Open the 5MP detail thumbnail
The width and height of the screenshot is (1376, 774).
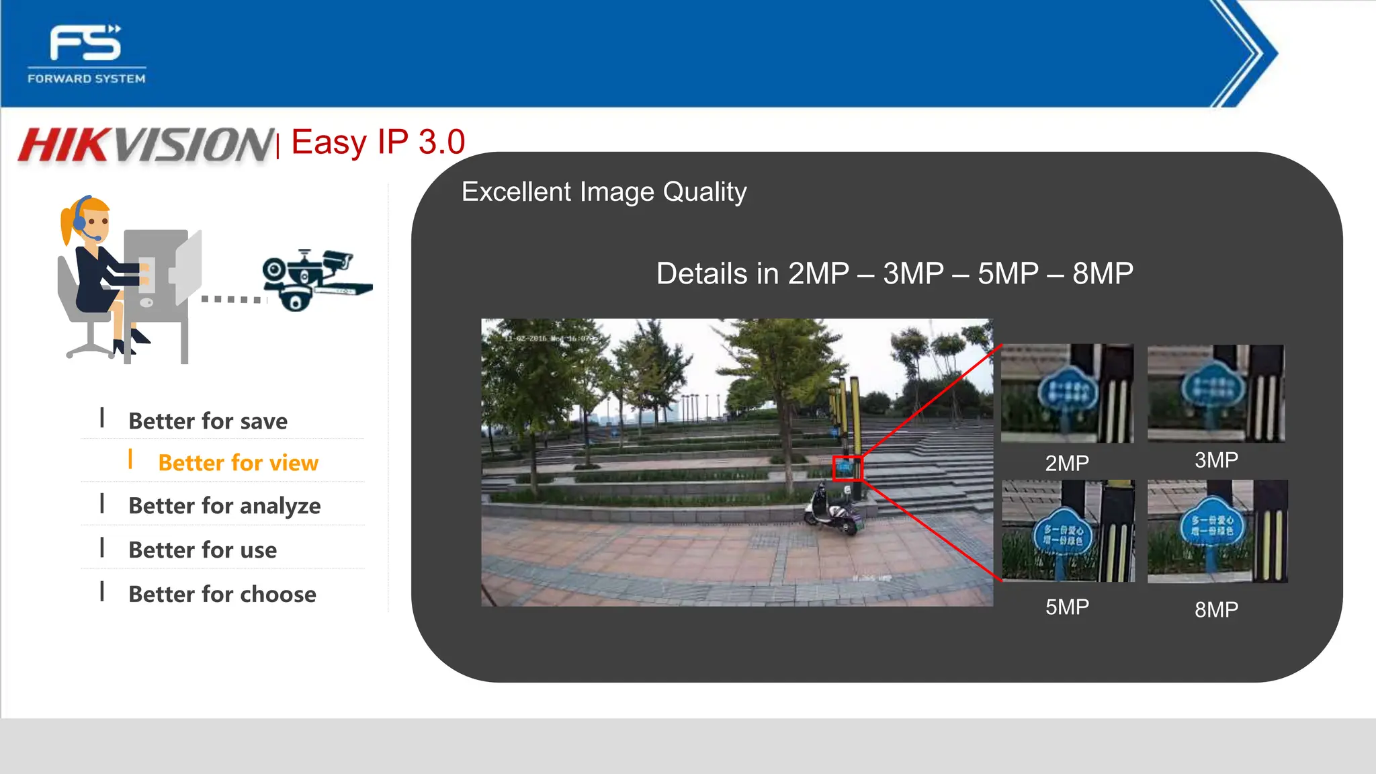coord(1068,531)
